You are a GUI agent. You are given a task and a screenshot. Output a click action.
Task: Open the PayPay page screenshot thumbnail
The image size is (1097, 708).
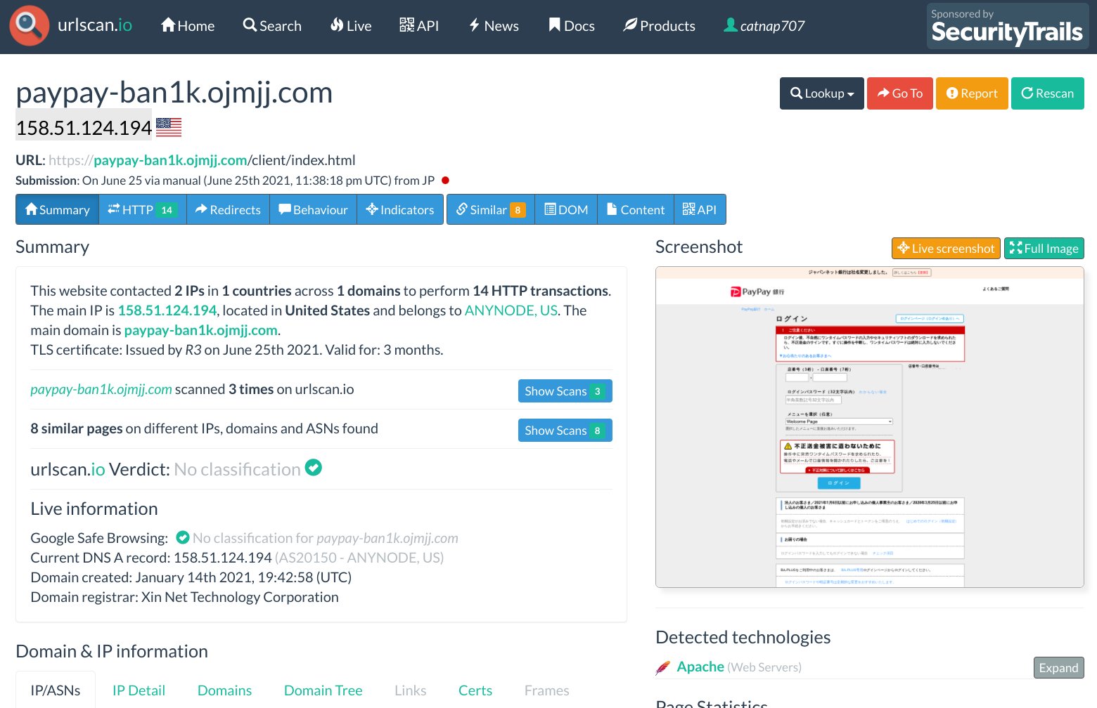(870, 427)
